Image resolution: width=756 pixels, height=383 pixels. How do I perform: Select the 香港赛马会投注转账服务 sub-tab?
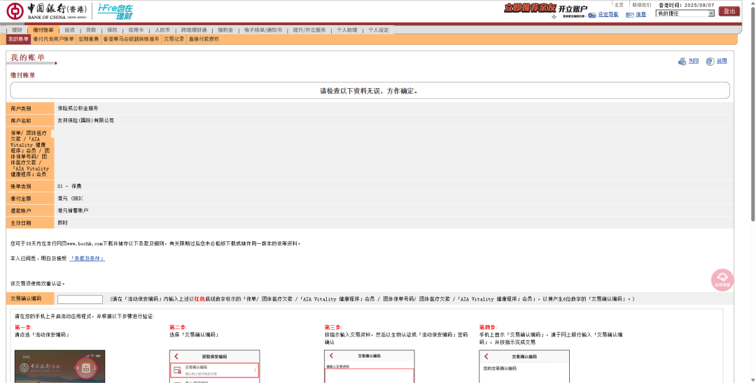tap(131, 39)
